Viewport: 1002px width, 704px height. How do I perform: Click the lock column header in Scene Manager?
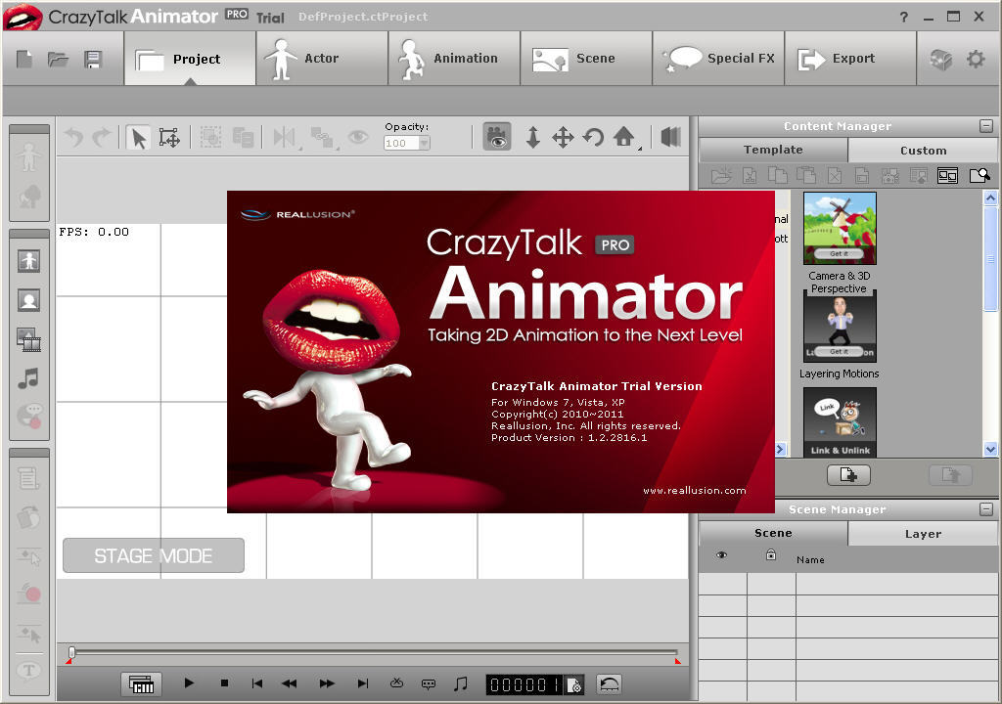pos(771,552)
